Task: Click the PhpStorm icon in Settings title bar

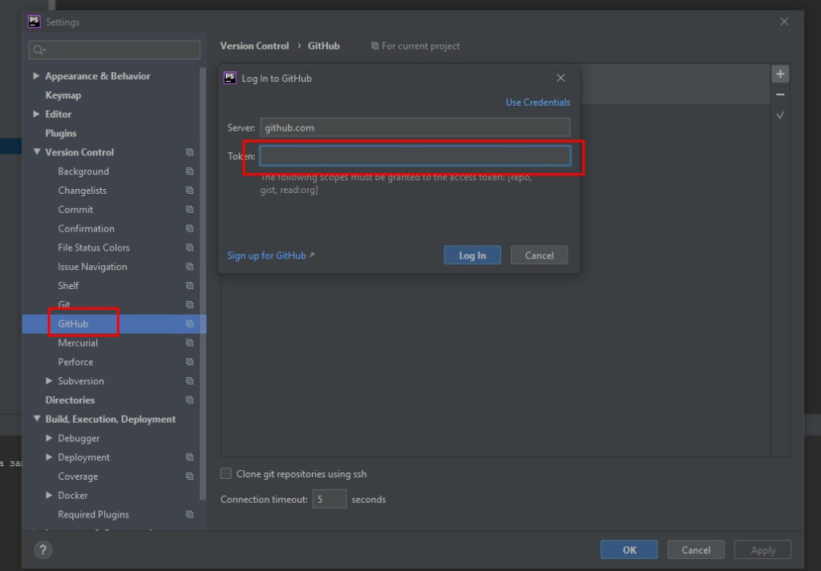Action: [34, 22]
